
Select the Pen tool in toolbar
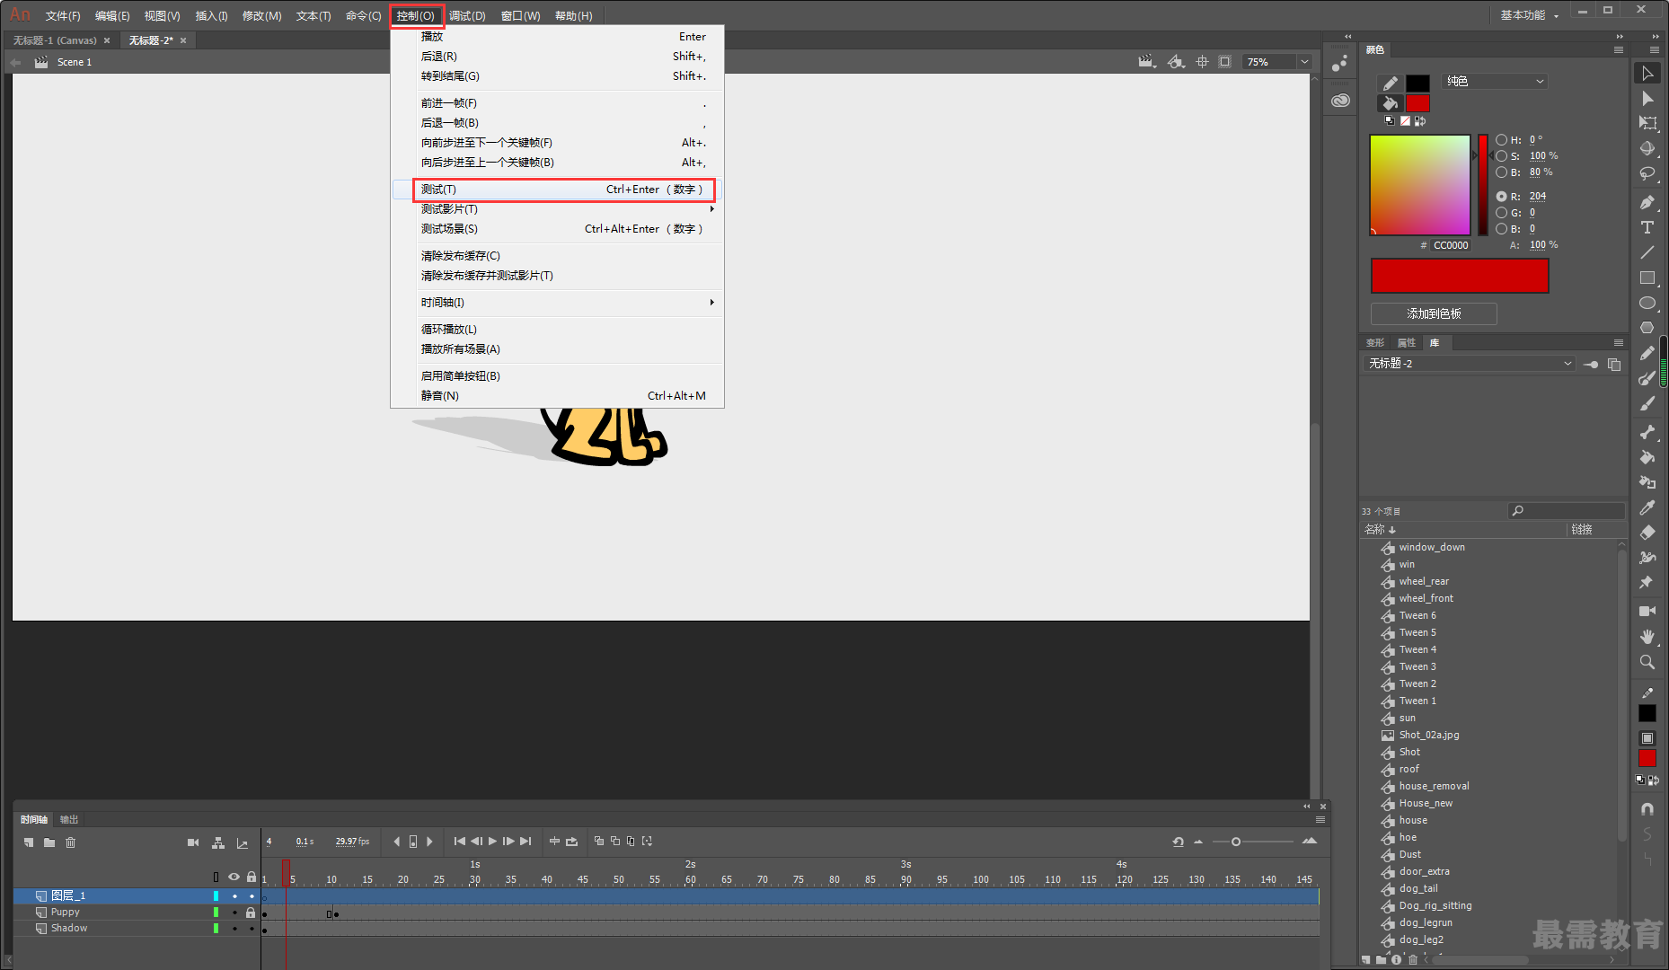1647,202
